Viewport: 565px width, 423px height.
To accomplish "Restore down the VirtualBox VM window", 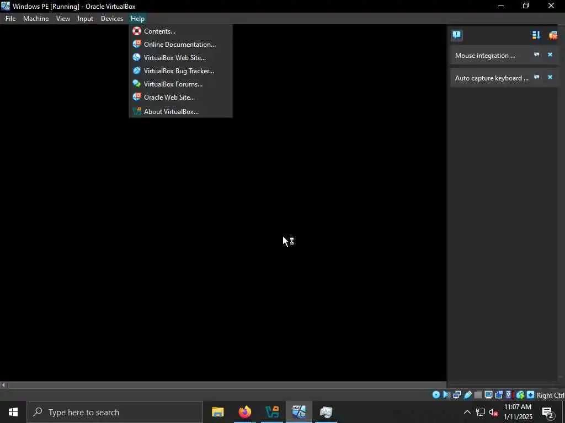I will pyautogui.click(x=526, y=6).
